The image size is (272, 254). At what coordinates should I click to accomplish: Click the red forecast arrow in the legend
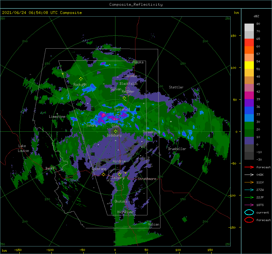249,167
